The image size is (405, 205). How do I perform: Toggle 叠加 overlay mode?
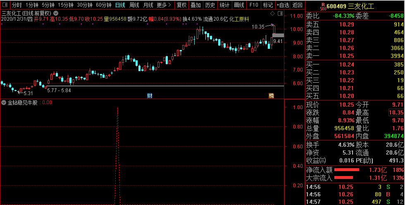click(x=196, y=5)
